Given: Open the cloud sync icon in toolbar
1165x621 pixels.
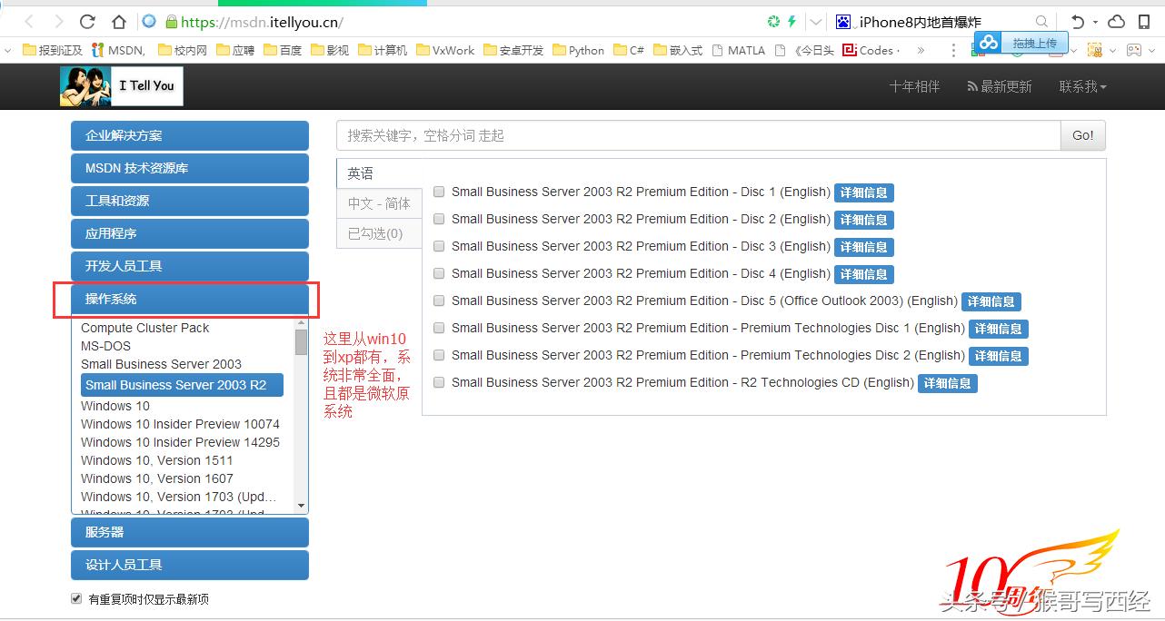Looking at the screenshot, I should coord(1117,22).
